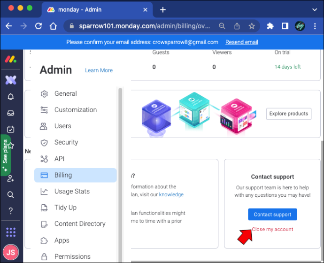The image size is (324, 263).
Task: Select Billing in admin menu
Action: (76, 175)
